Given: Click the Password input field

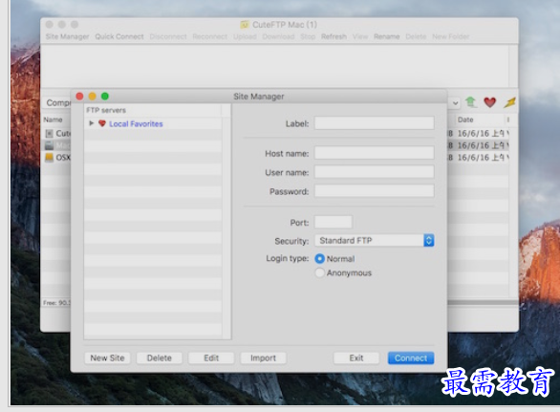Looking at the screenshot, I should 375,191.
